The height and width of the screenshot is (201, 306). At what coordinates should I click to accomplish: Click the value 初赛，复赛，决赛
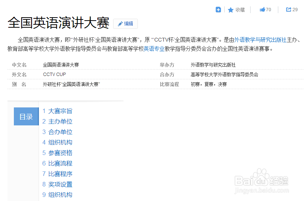coord(209,84)
